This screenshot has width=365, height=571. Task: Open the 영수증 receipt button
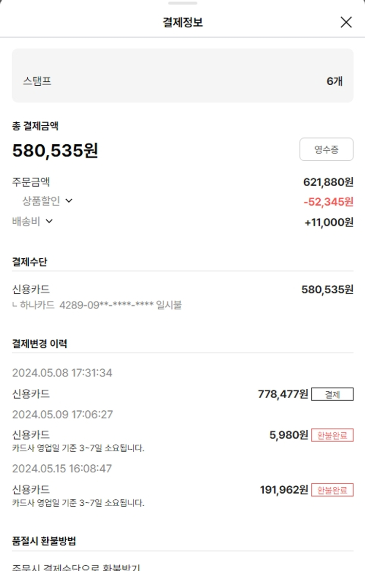click(x=326, y=150)
